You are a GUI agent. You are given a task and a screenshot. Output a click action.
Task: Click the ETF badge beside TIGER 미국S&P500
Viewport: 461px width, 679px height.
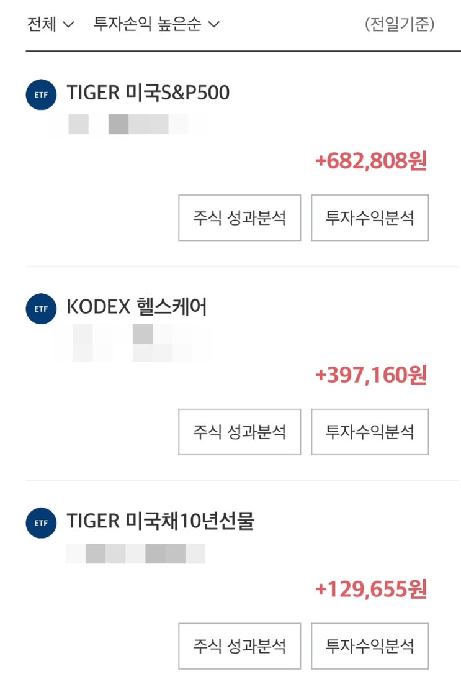[41, 94]
